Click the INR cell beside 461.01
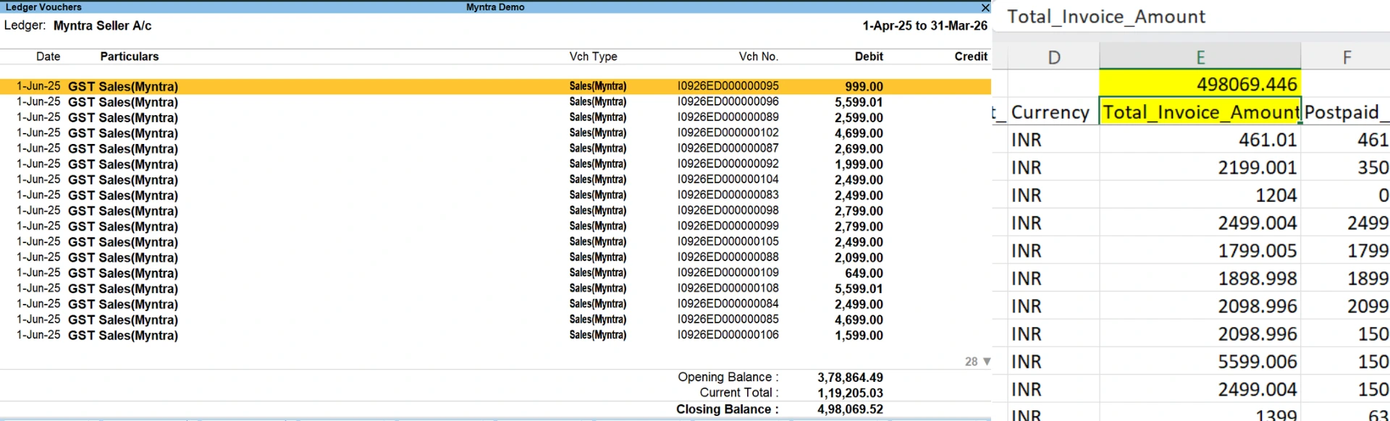 (1053, 140)
